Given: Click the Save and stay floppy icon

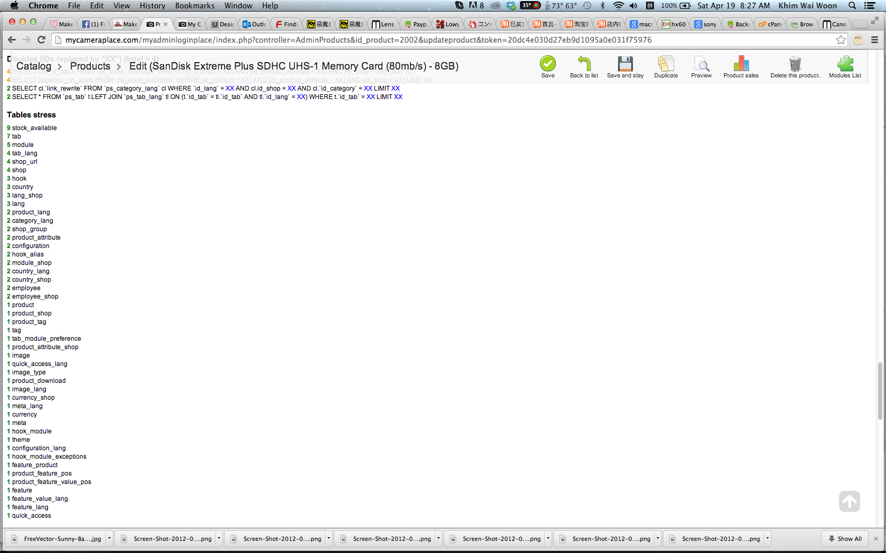Looking at the screenshot, I should pyautogui.click(x=625, y=63).
